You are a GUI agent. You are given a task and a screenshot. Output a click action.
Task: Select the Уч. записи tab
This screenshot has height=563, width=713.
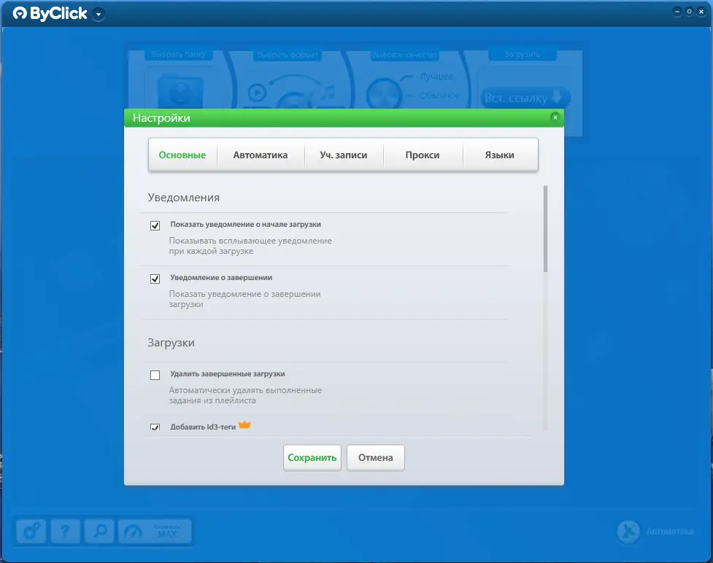(x=343, y=155)
